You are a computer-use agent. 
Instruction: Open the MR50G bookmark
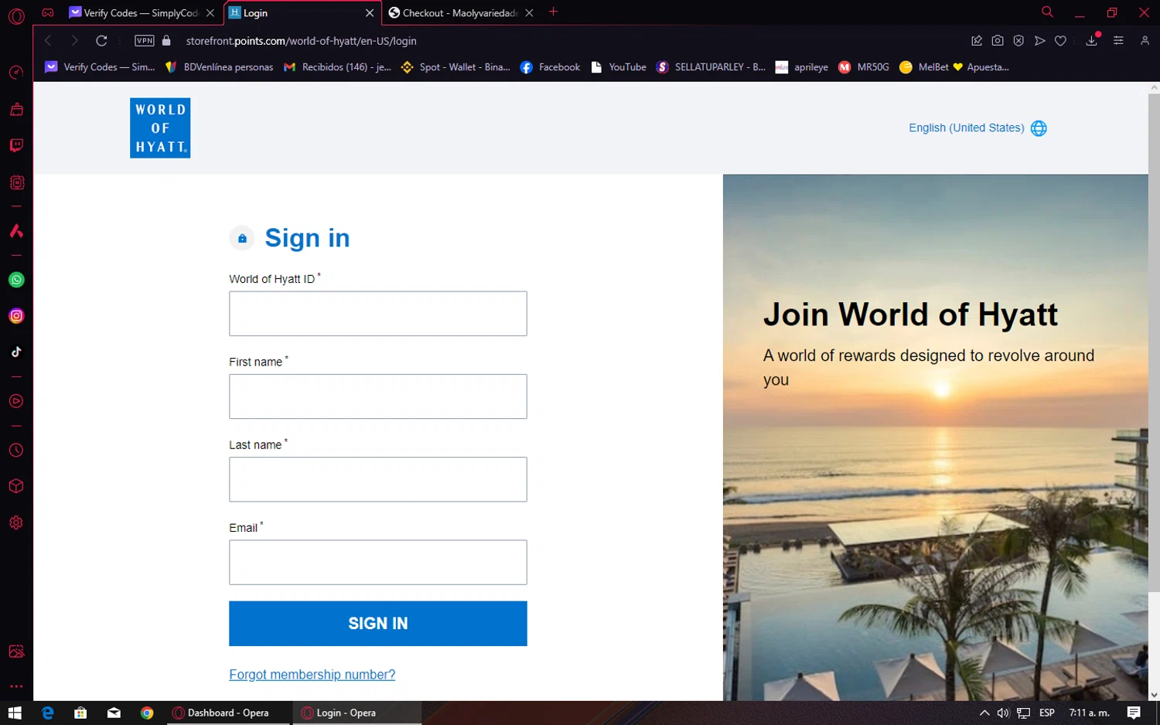[864, 67]
